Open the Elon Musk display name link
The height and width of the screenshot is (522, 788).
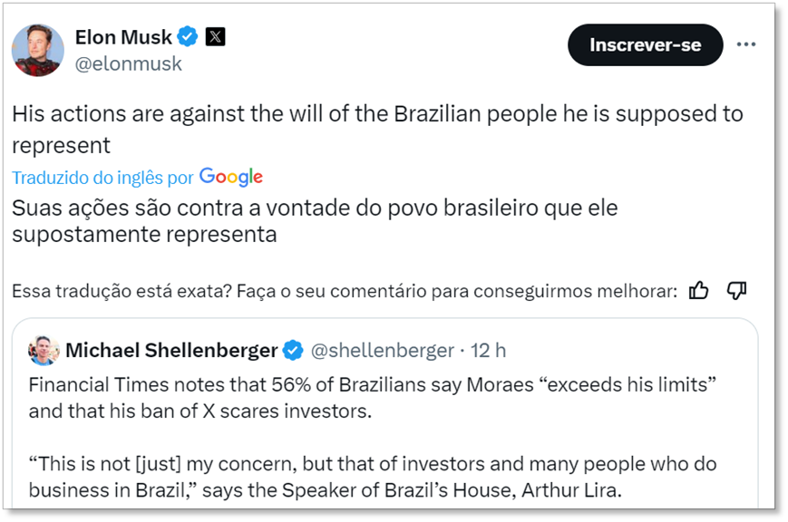123,37
